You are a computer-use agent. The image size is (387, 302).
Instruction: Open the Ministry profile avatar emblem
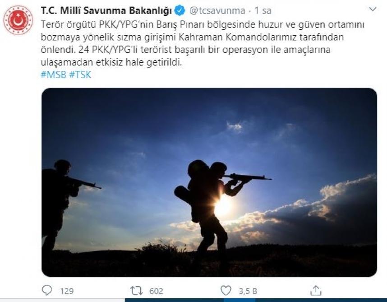coord(18,20)
